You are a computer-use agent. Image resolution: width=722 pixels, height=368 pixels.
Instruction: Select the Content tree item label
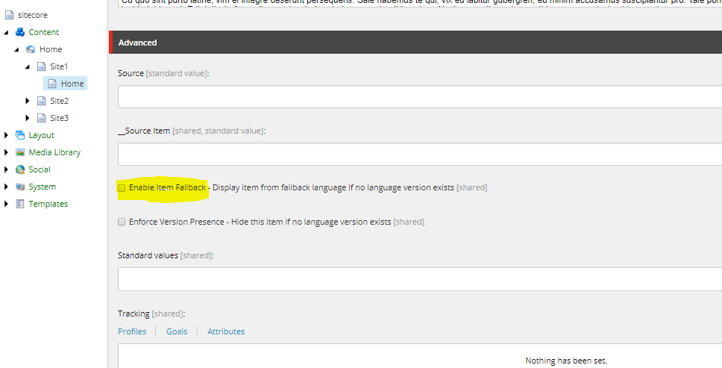point(44,32)
